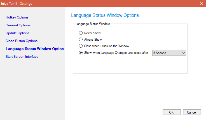The width and height of the screenshot is (206, 120).
Task: Open the Start Screen Interface page
Action: pos(22,57)
